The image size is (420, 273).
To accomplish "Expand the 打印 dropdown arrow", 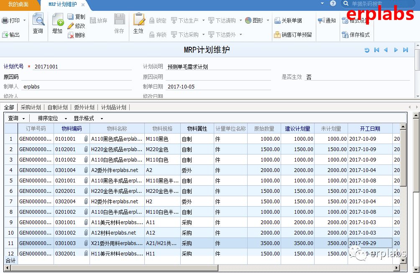I will pyautogui.click(x=24, y=20).
